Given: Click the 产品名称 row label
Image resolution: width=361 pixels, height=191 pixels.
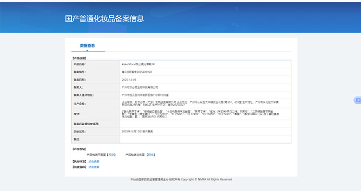Looking at the screenshot, I should click(x=79, y=64).
